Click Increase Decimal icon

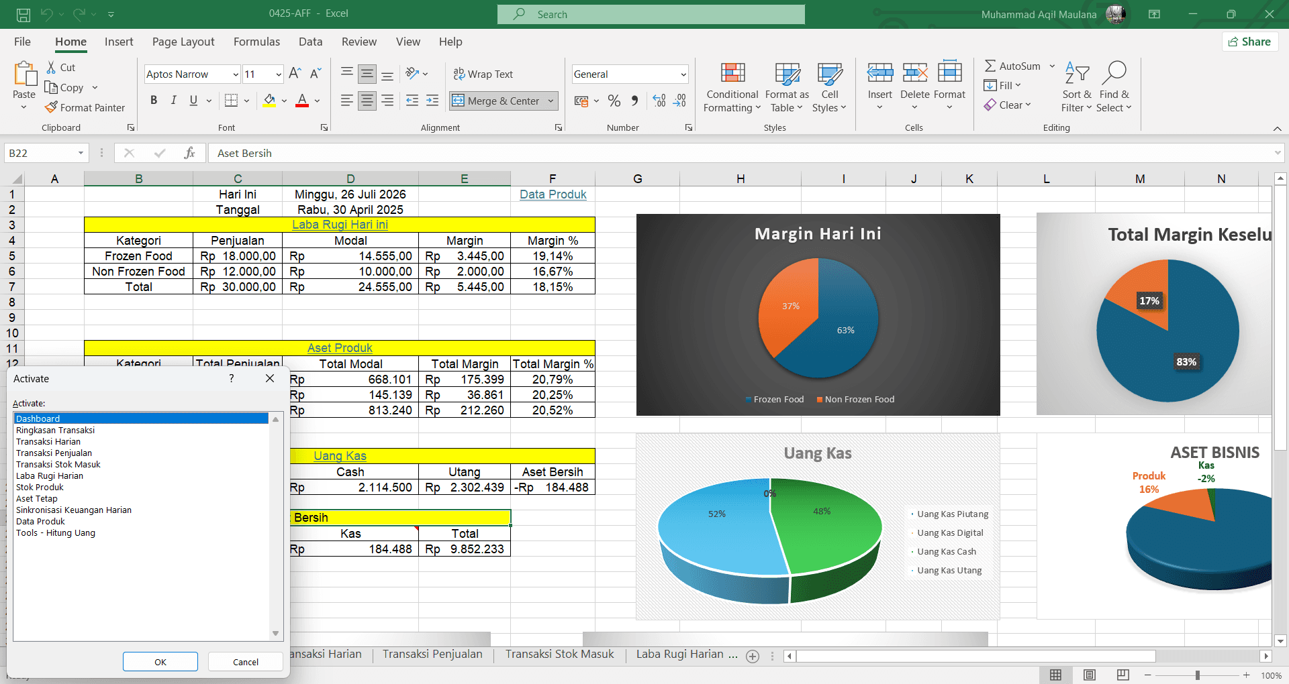[659, 101]
